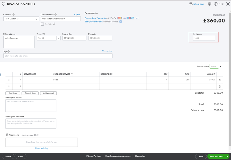Expand the Save and send dropdown arrow
Image resolution: width=231 pixels, height=160 pixels.
(227, 156)
